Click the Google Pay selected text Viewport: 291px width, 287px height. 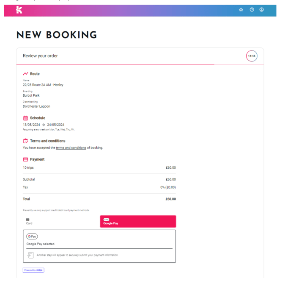click(x=41, y=244)
